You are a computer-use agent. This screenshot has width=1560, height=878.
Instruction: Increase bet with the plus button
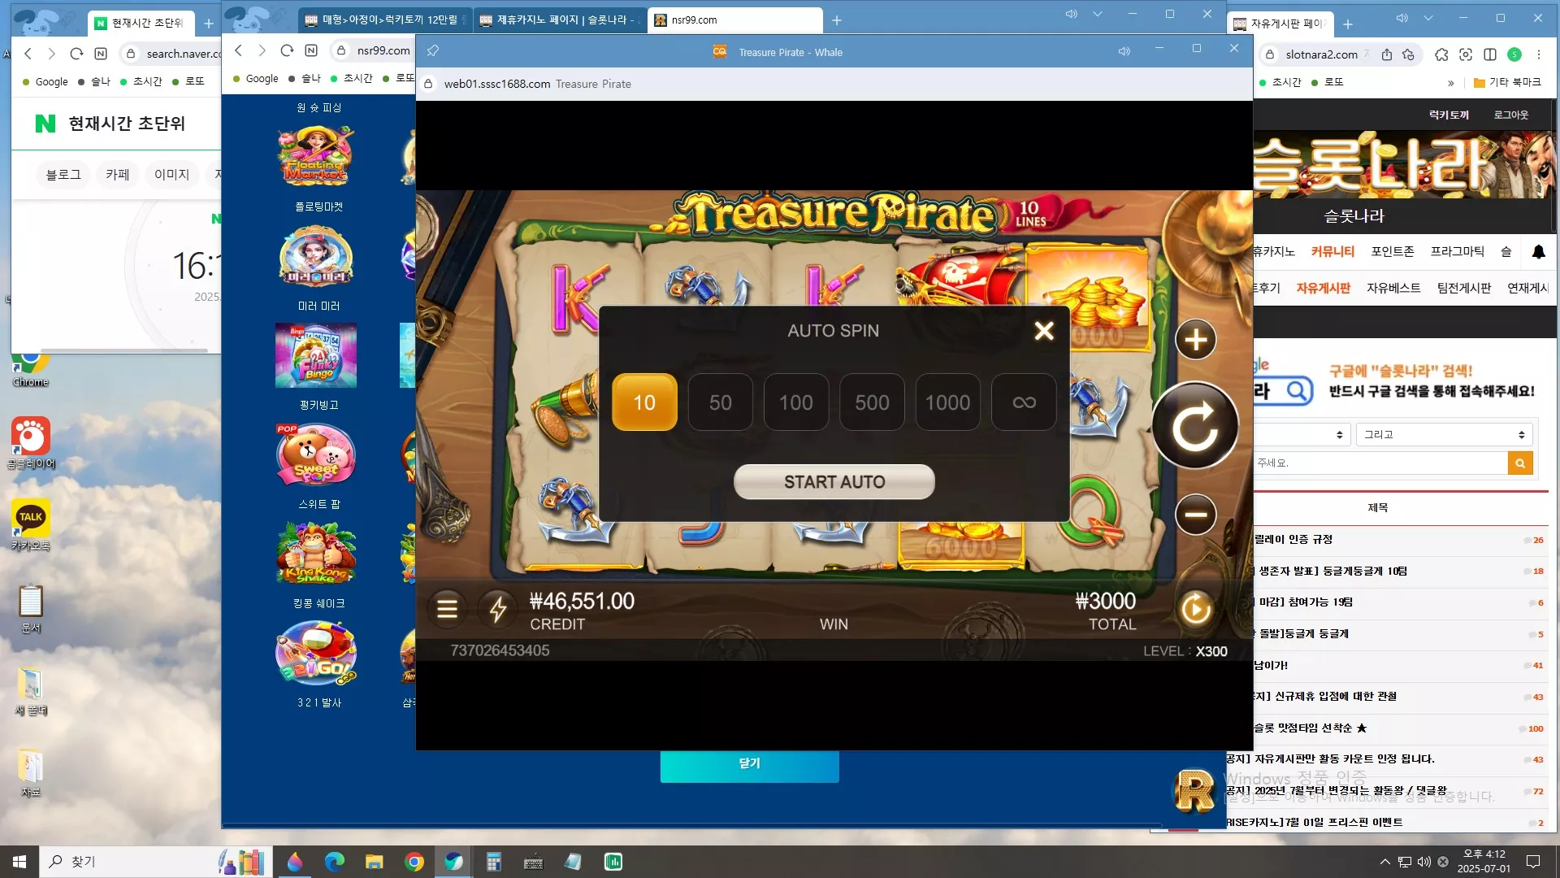click(x=1196, y=340)
